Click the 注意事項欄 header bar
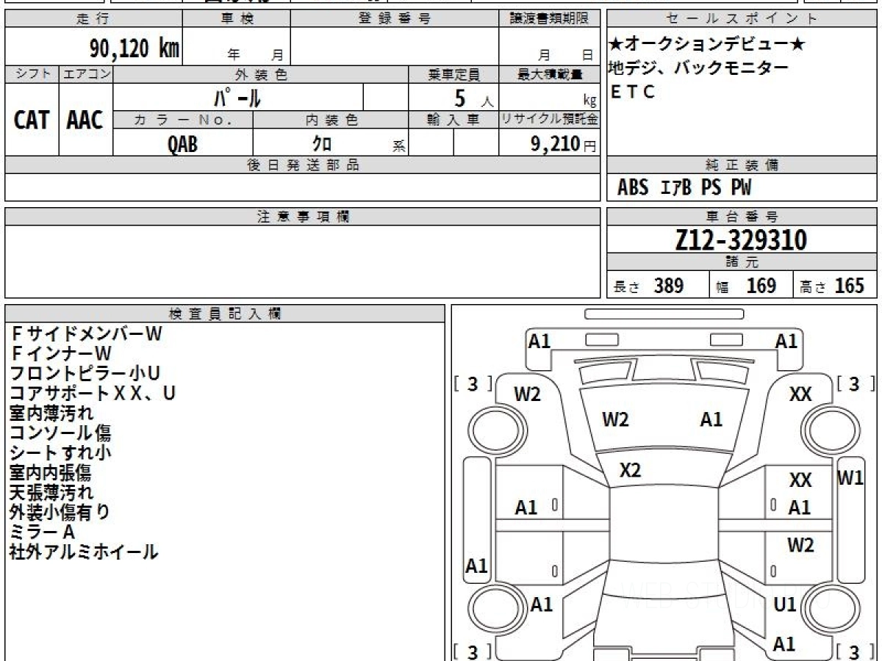The width and height of the screenshot is (882, 661). [302, 217]
